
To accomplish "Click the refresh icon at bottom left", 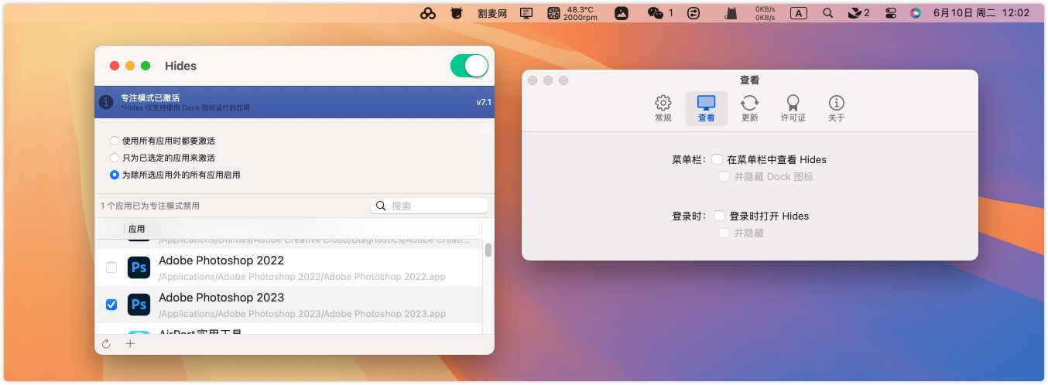I will 106,344.
